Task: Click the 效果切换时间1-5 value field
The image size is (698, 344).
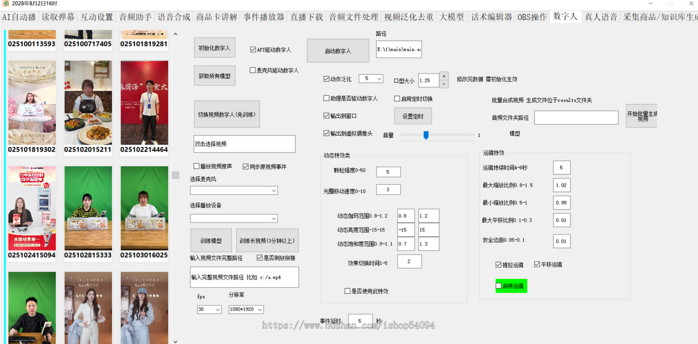Action: [x=410, y=261]
